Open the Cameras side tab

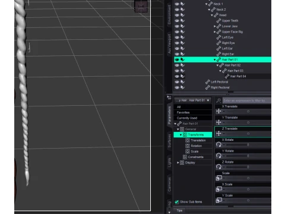[x=169, y=184]
